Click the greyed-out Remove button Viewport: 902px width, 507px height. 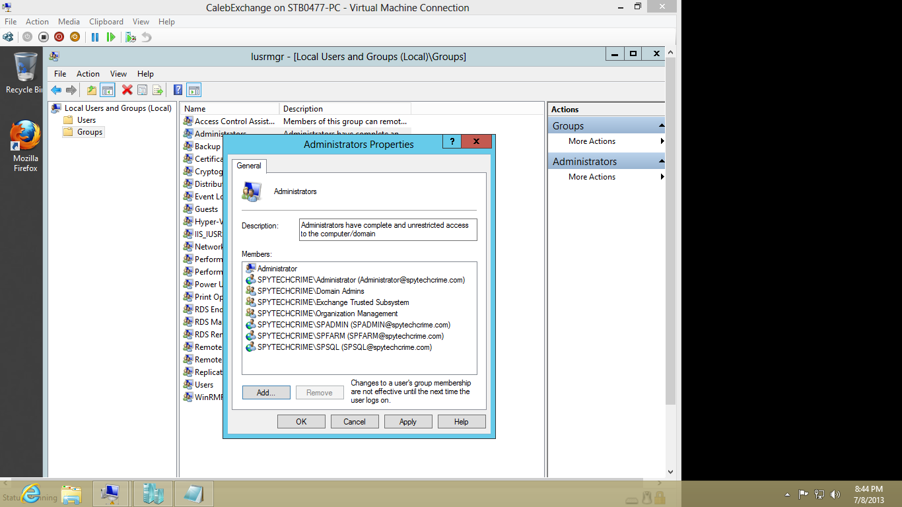coord(320,393)
